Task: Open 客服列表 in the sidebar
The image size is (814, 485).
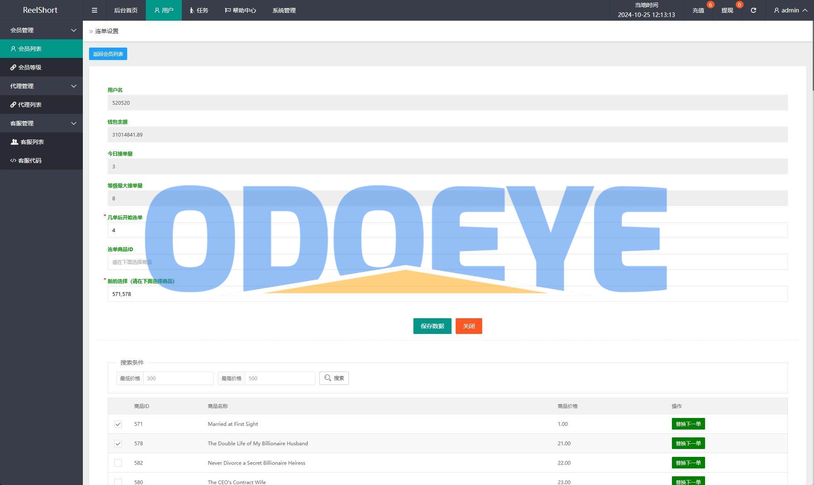Action: pos(41,142)
